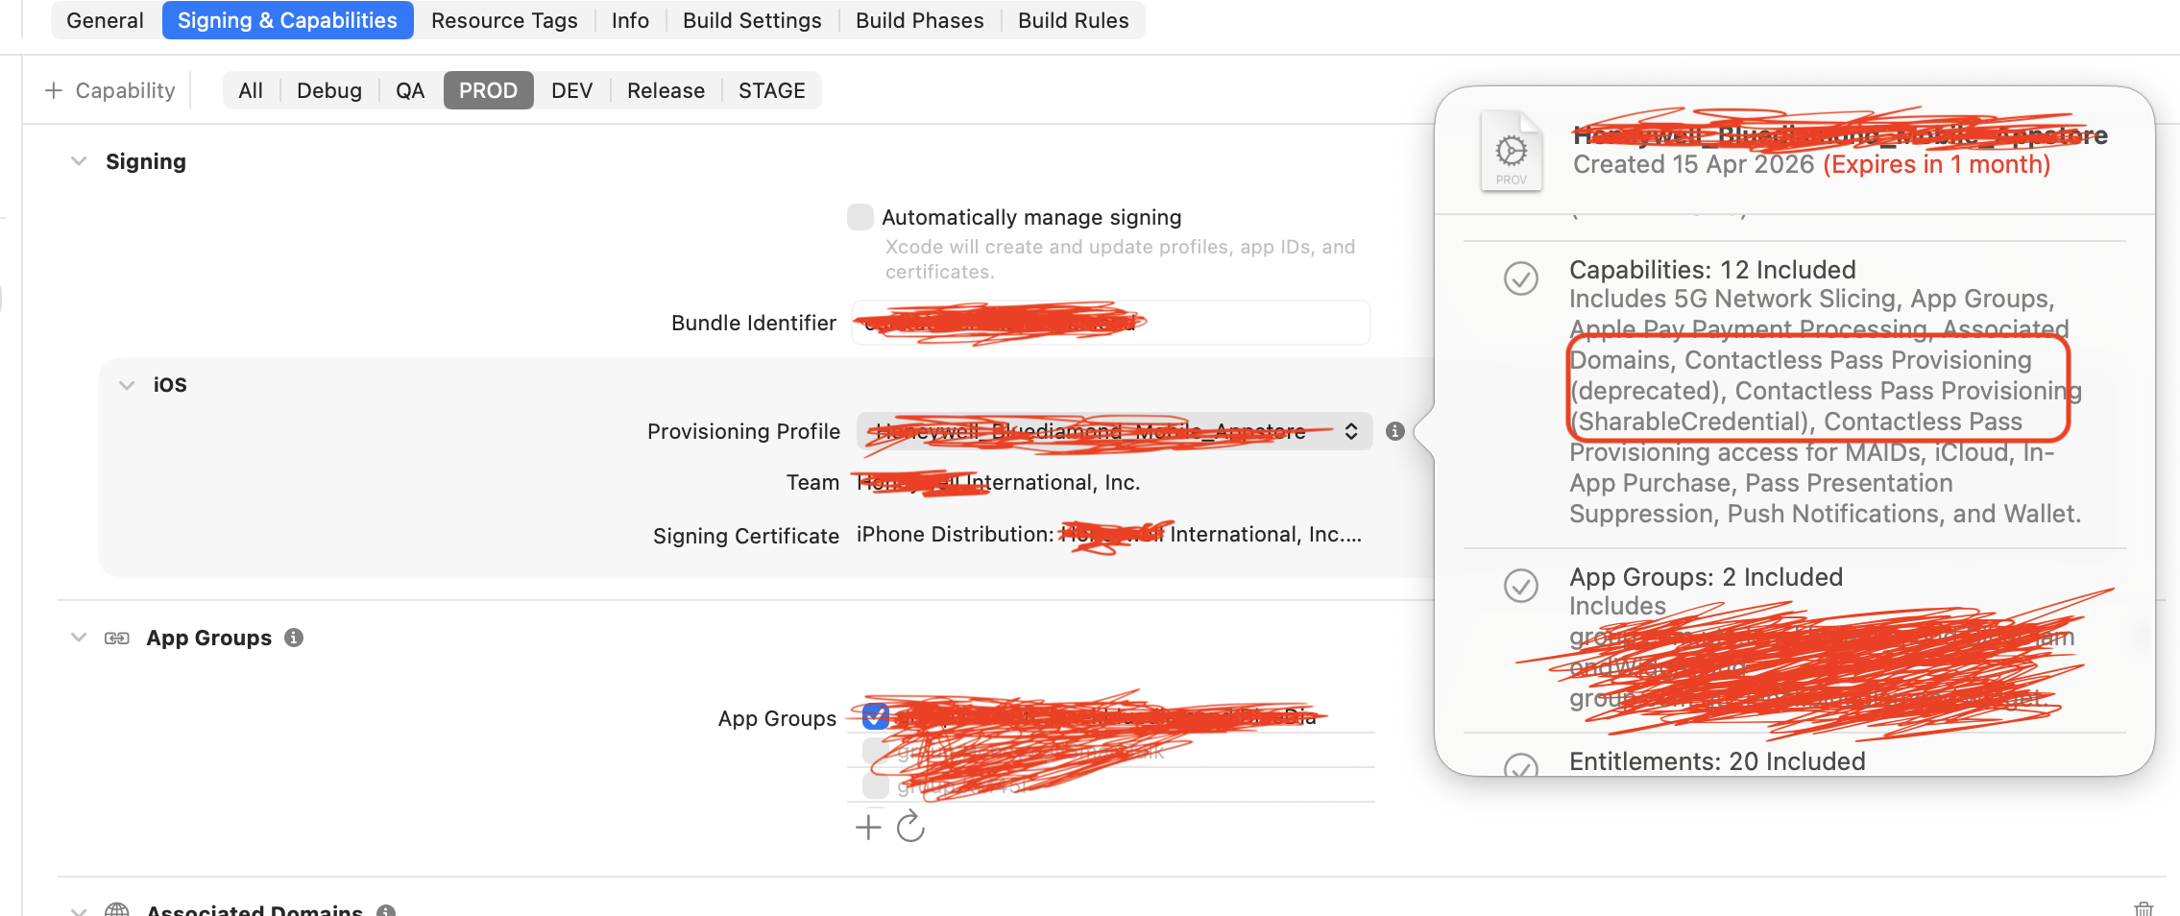This screenshot has height=916, width=2180.
Task: Click the PROV file icon in popover
Action: (1511, 152)
